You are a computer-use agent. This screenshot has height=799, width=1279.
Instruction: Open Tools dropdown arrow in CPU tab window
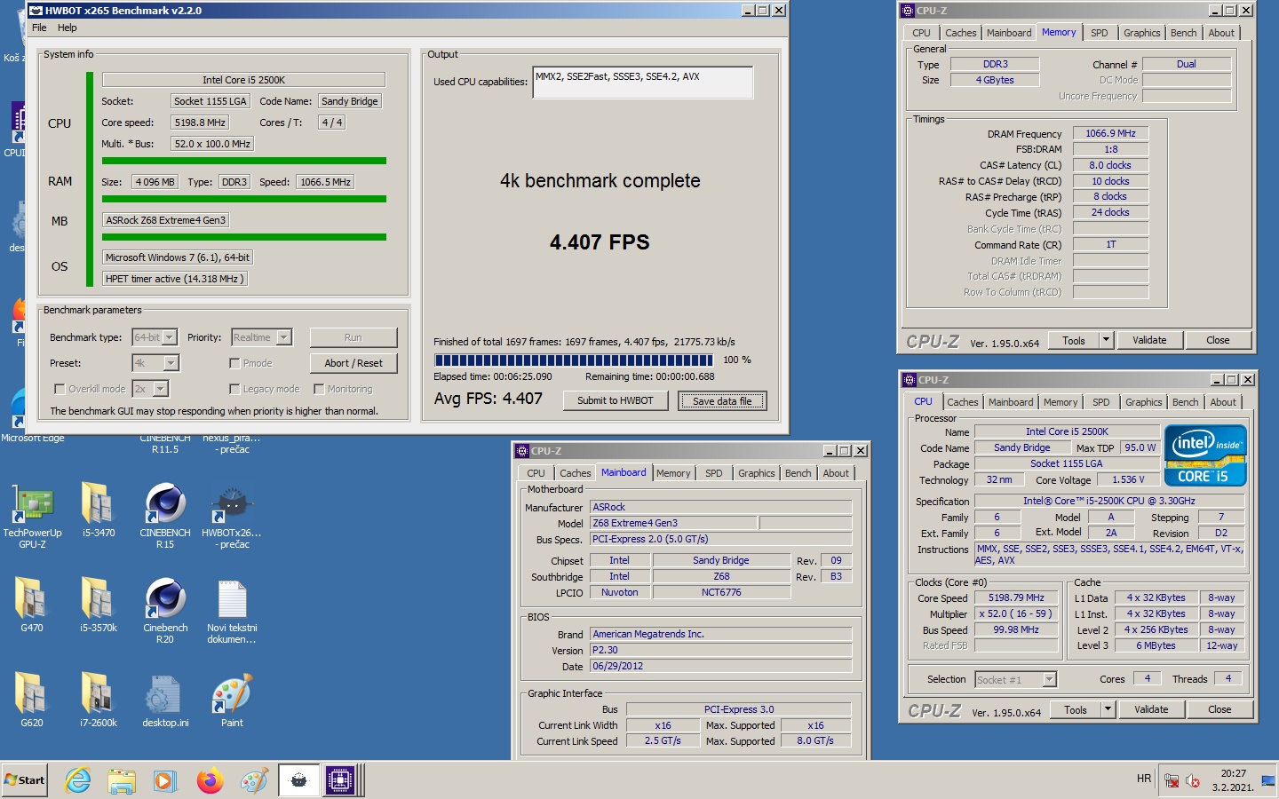[x=1108, y=709]
